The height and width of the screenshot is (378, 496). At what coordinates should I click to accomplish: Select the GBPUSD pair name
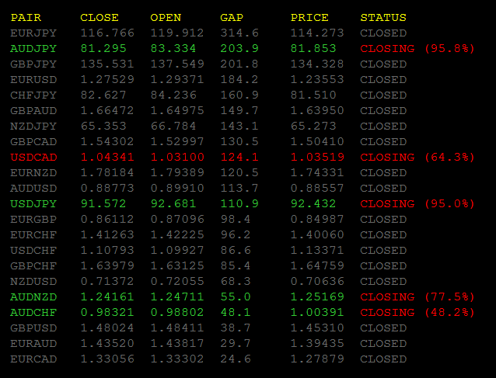(33, 328)
